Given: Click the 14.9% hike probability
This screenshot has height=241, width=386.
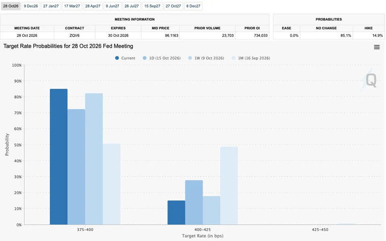Looking at the screenshot, I should coord(378,36).
